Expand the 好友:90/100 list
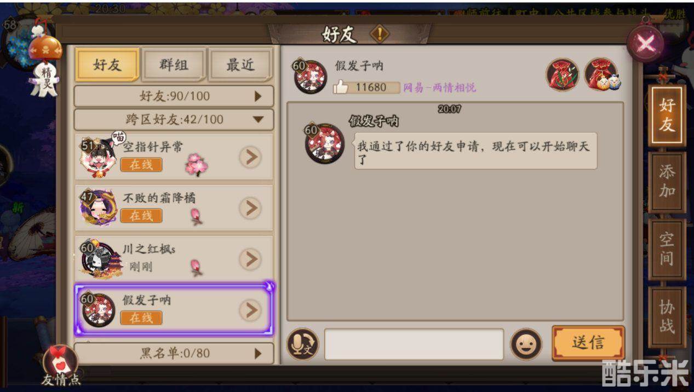Image resolution: width=694 pixels, height=392 pixels. click(174, 96)
